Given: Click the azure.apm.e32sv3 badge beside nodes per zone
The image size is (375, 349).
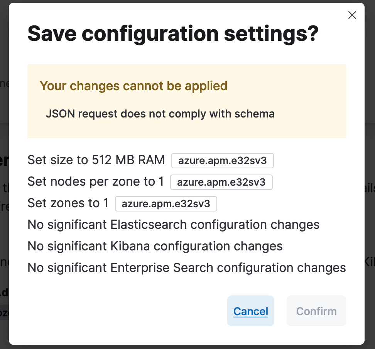Looking at the screenshot, I should tap(221, 182).
